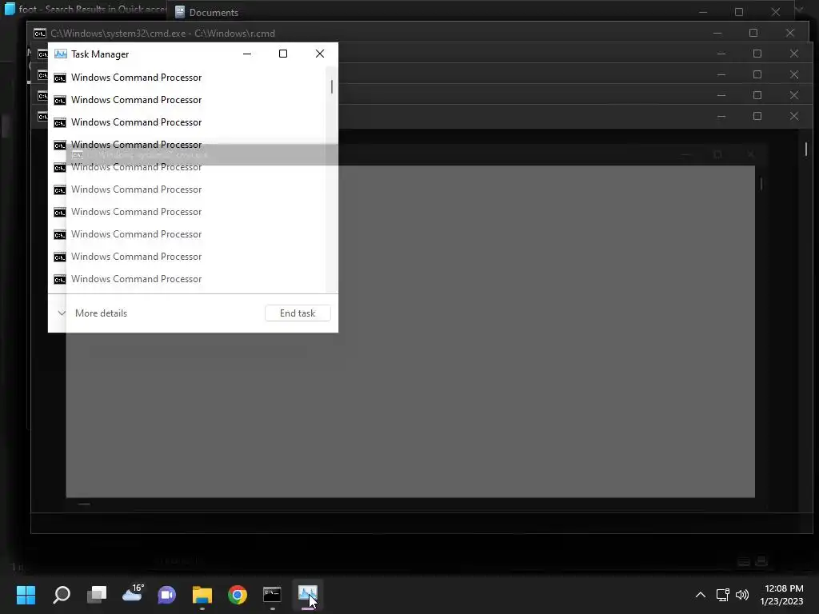Close the Documents window

pyautogui.click(x=776, y=11)
